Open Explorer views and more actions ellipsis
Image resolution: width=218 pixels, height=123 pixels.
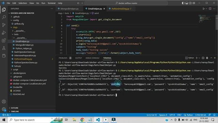(52, 9)
